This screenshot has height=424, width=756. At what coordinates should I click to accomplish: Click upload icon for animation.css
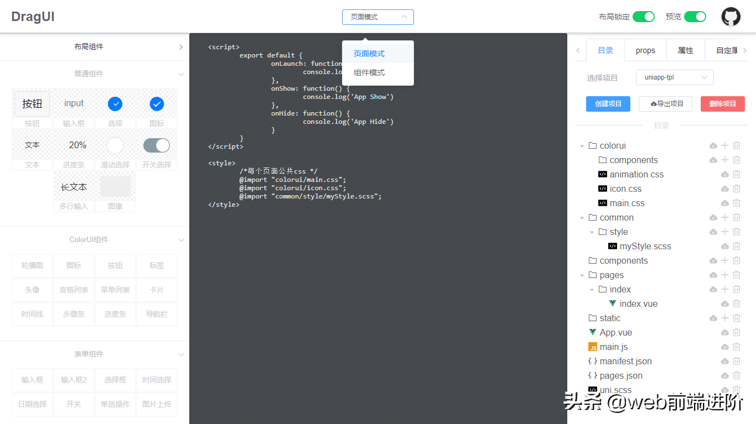[725, 174]
